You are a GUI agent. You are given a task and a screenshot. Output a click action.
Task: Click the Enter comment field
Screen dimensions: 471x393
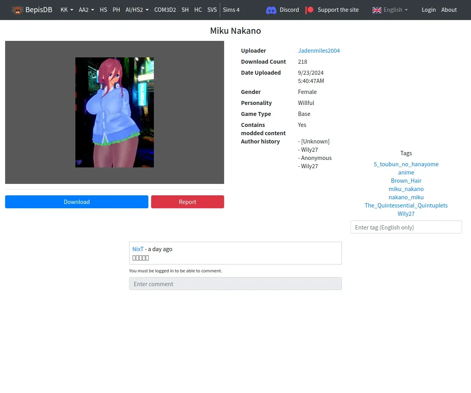235,284
